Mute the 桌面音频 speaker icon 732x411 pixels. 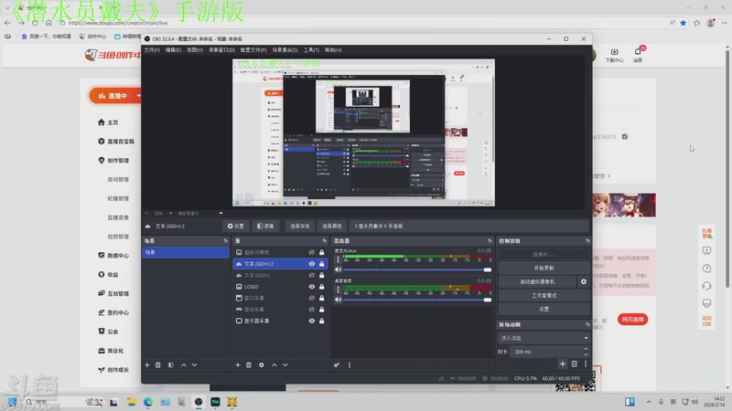[x=339, y=300]
